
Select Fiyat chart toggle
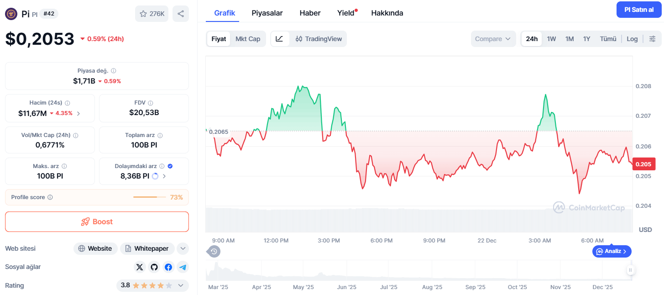click(x=219, y=39)
